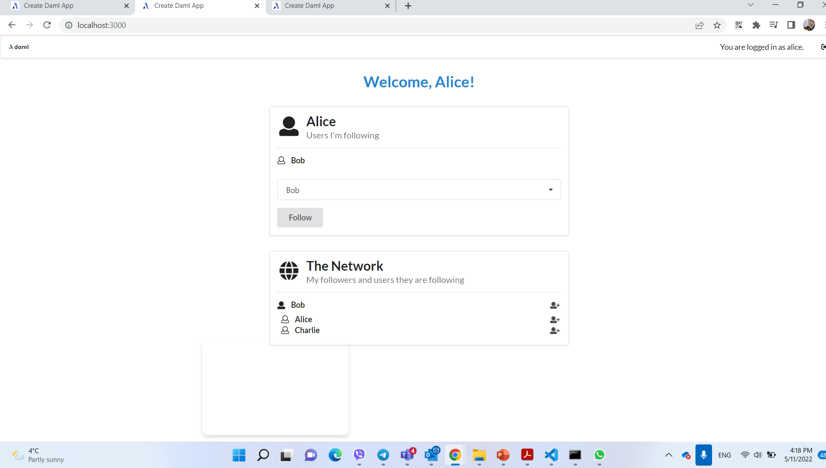The height and width of the screenshot is (468, 826).
Task: Bookmark this page with the star icon
Action: pyautogui.click(x=717, y=25)
